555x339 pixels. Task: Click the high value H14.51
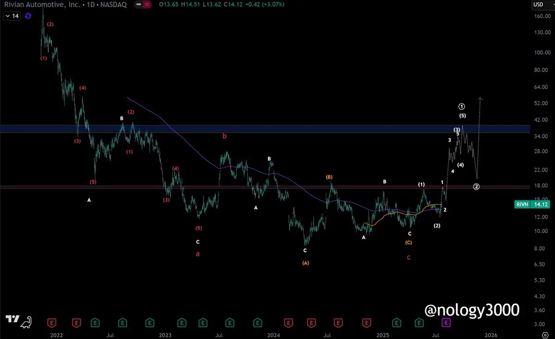point(190,5)
